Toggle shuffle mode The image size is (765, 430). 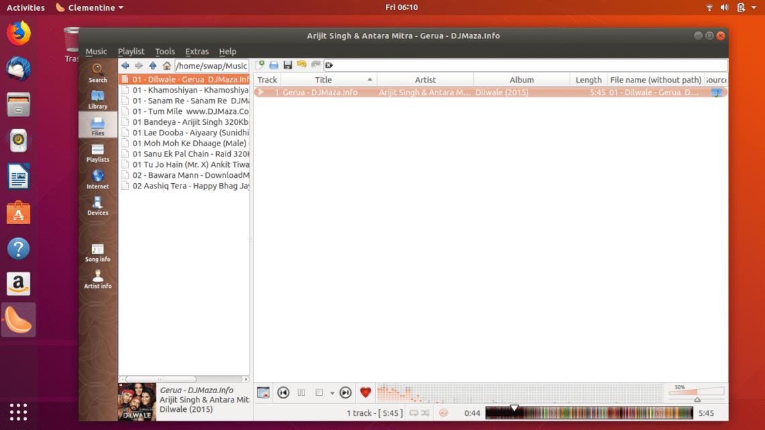coord(425,413)
